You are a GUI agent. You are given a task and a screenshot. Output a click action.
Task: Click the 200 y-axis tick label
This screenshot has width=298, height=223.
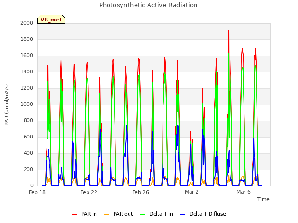(x=28, y=169)
